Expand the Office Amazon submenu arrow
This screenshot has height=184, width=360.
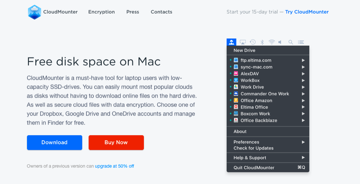(303, 100)
